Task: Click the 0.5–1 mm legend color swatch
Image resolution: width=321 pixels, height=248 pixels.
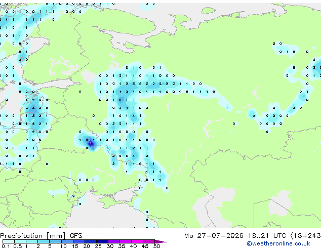Action: pyautogui.click(x=20, y=241)
